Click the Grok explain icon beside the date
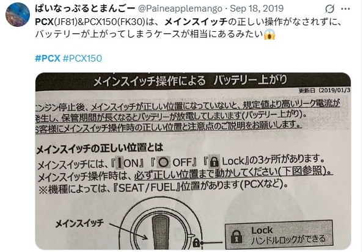 (x=329, y=9)
